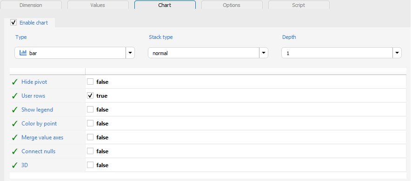Click the false value in 3D row

[x=102, y=165]
